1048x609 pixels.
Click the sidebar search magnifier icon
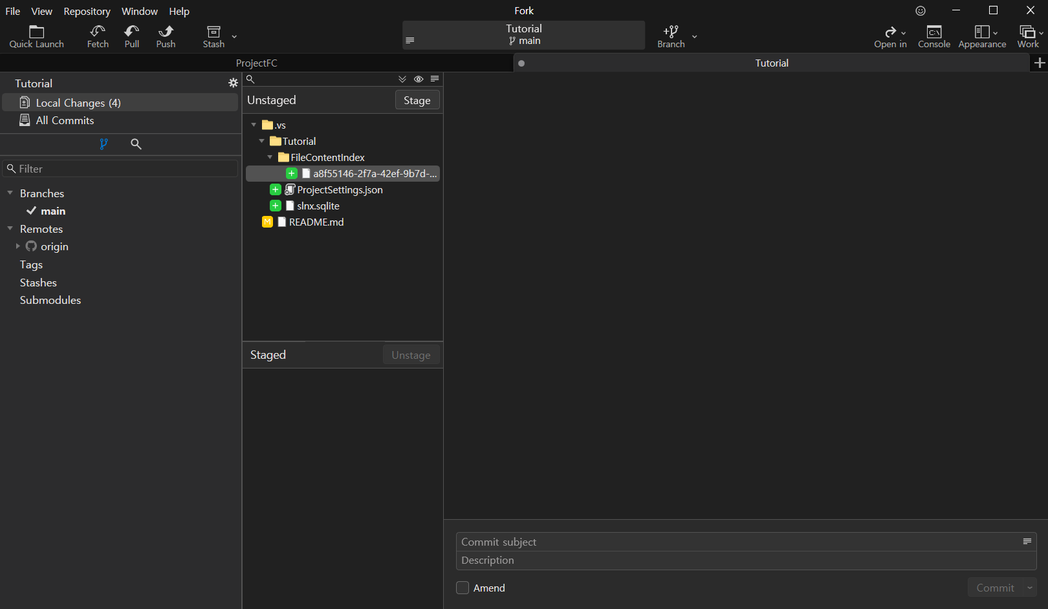(136, 144)
